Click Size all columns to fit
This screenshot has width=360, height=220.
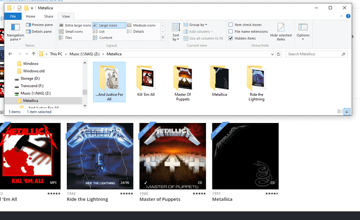click(x=203, y=38)
